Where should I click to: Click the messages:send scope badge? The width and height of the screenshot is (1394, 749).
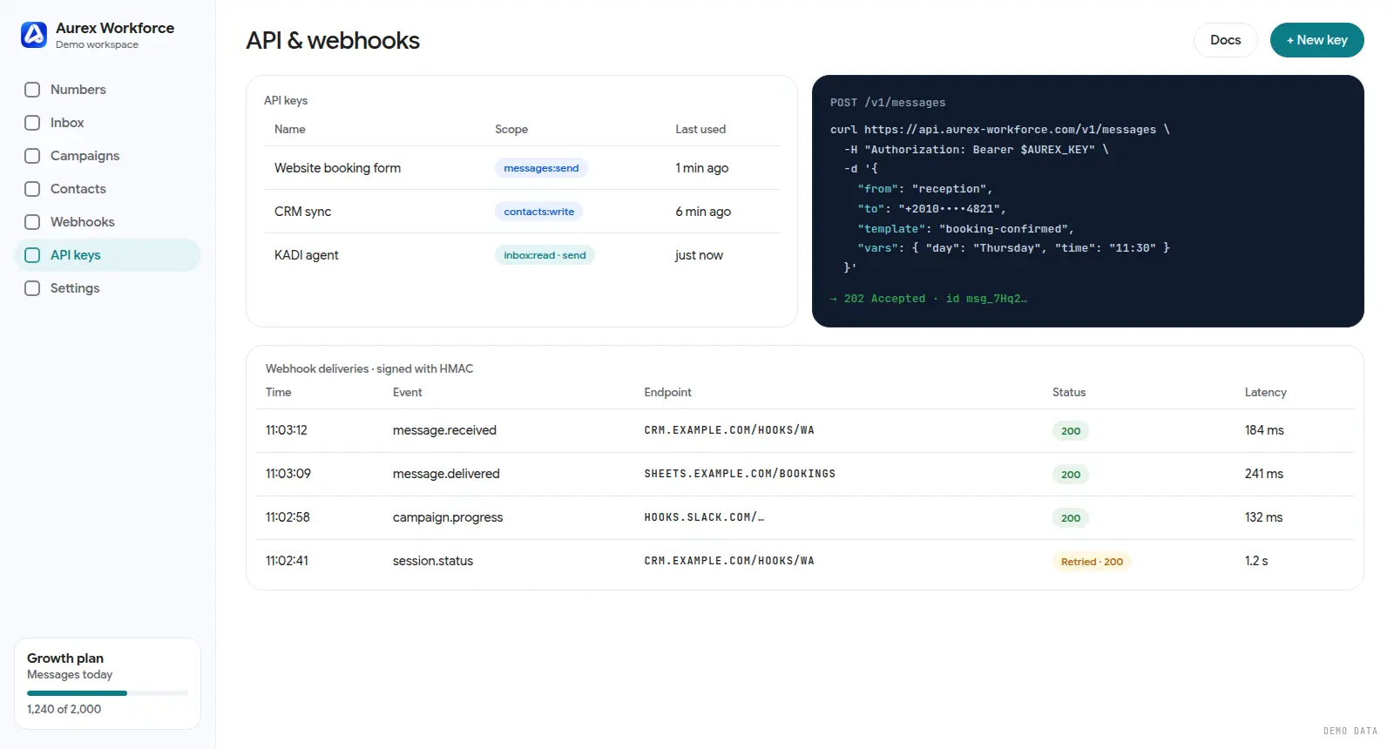point(541,168)
